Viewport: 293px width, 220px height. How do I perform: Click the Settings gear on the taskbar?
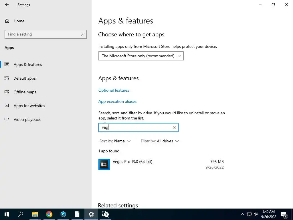pyautogui.click(x=91, y=214)
